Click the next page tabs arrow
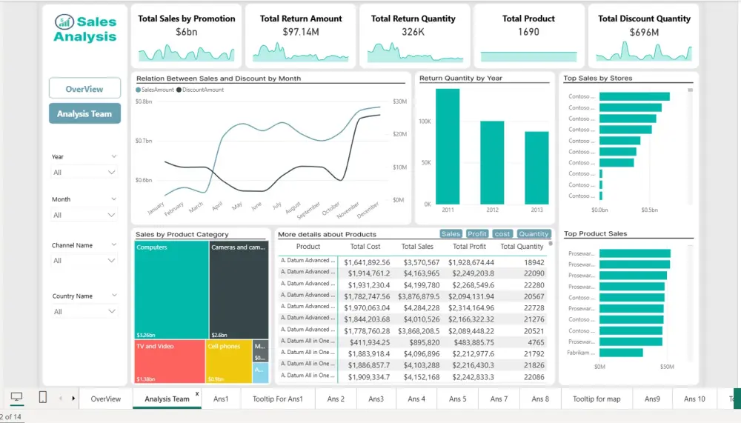 tap(73, 399)
